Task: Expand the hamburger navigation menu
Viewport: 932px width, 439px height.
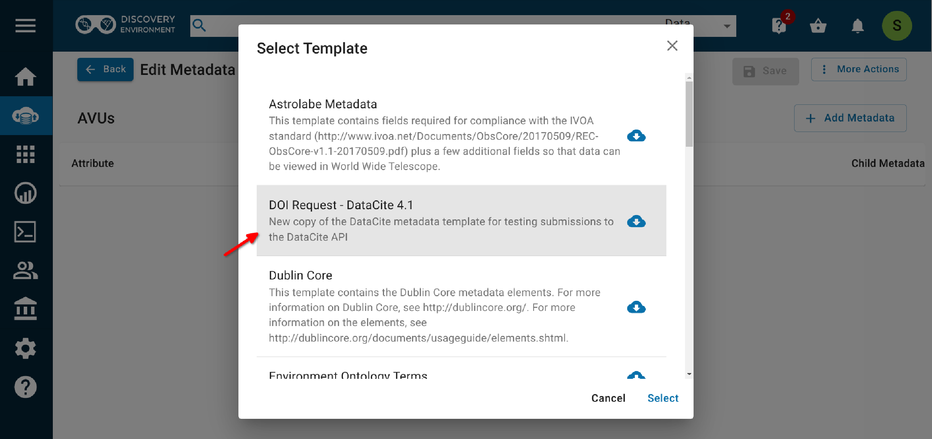Action: 26,26
